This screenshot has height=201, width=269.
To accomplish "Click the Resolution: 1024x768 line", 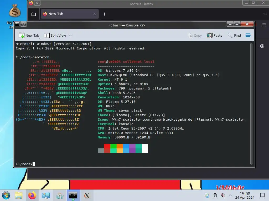I will point(118,97).
